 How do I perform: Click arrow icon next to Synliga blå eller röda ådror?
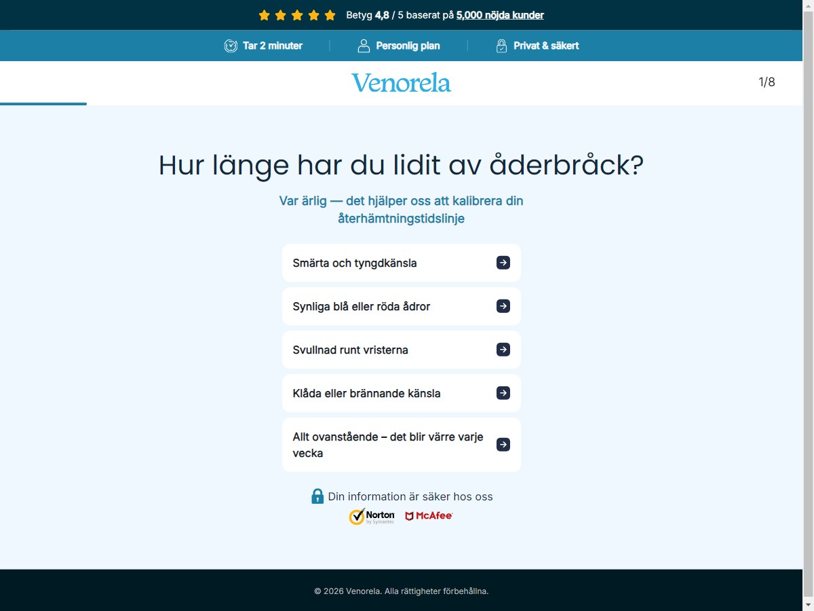503,306
